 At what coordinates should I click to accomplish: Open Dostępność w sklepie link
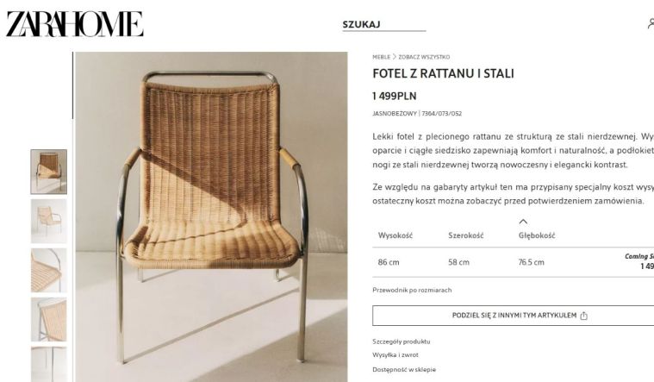coord(404,369)
